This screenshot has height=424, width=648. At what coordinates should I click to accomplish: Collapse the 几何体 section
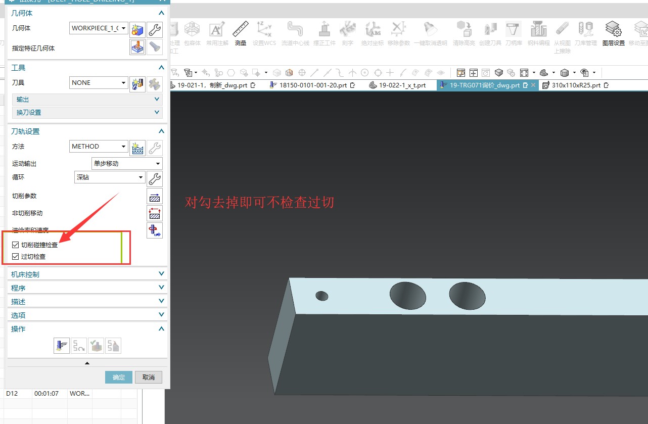coord(161,13)
